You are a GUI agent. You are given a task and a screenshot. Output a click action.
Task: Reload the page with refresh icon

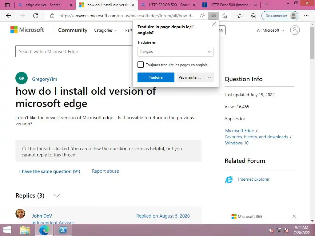click(36, 16)
